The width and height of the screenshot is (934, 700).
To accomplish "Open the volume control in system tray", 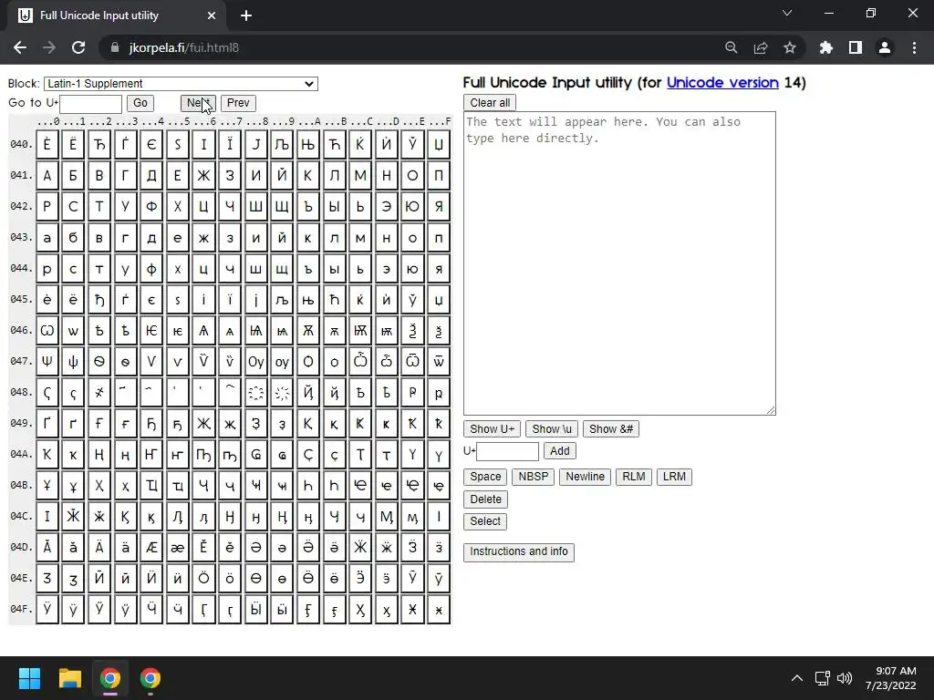I will tap(845, 678).
